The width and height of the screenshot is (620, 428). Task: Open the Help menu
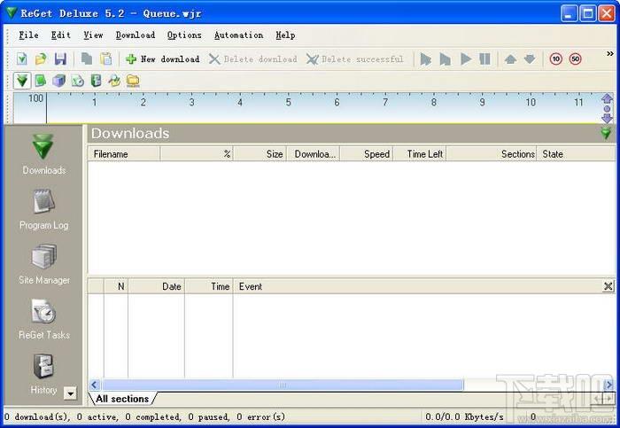click(285, 35)
